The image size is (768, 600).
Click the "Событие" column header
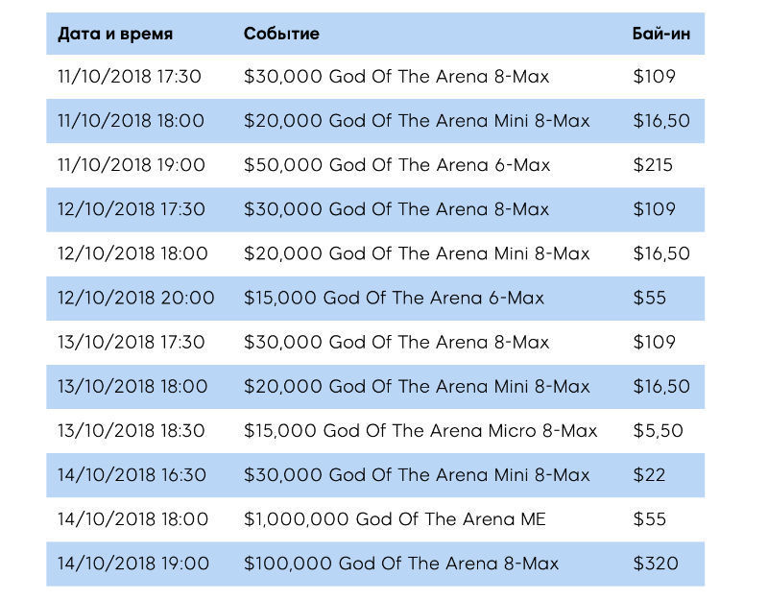click(x=281, y=34)
